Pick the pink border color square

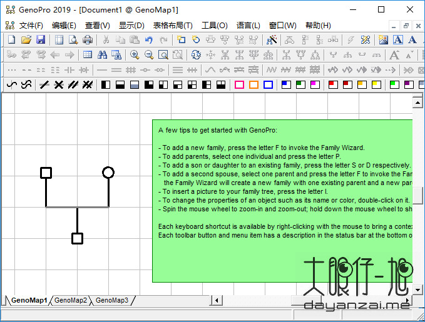[x=239, y=85]
